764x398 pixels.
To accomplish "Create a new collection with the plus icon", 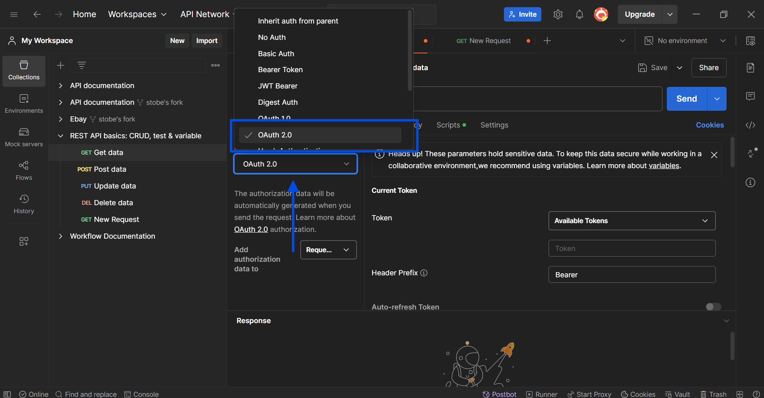I will point(61,65).
